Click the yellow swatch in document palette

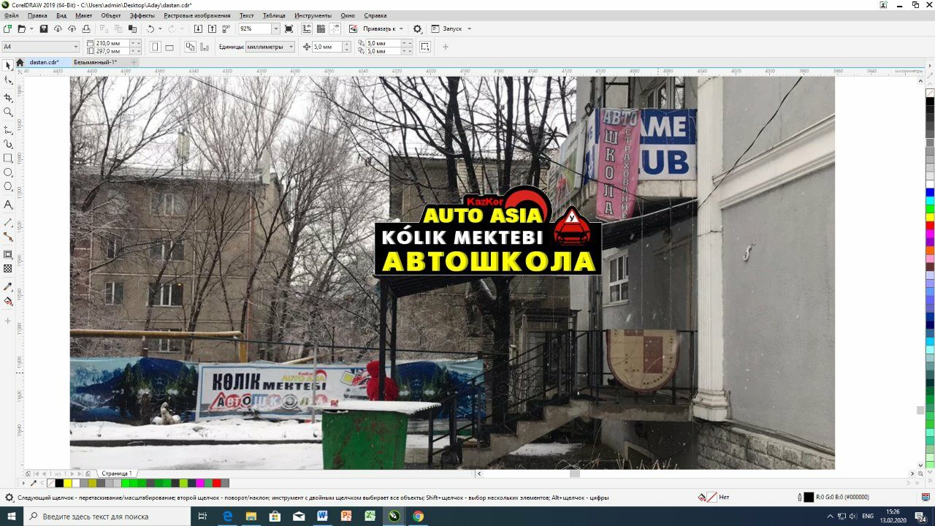tap(67, 483)
